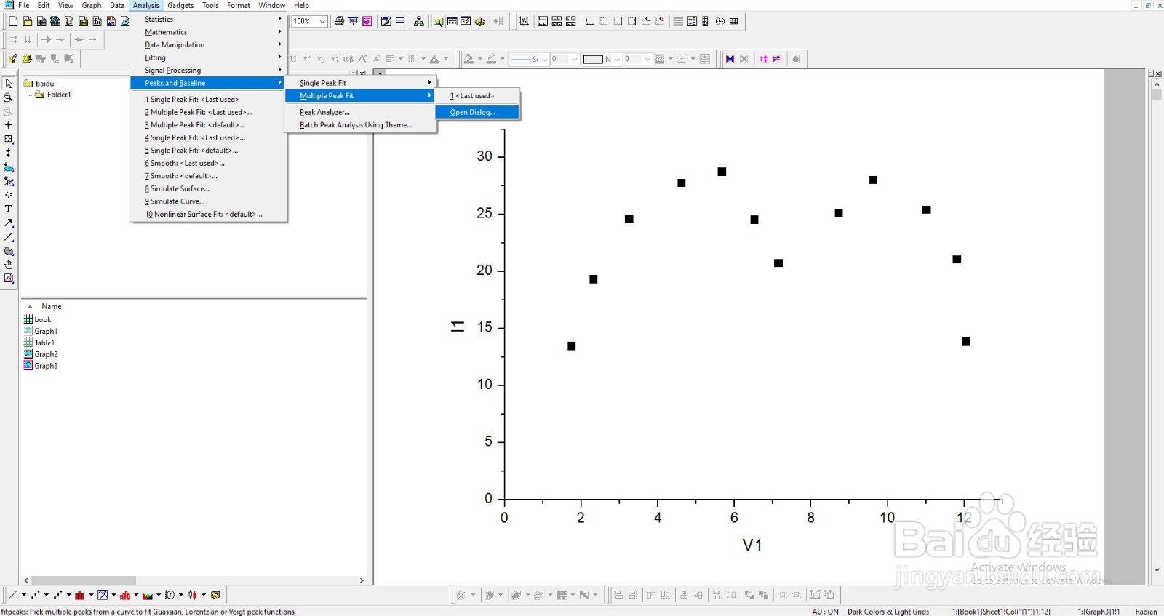Click the Line plot icon
Image resolution: width=1164 pixels, height=616 pixels.
[x=12, y=595]
